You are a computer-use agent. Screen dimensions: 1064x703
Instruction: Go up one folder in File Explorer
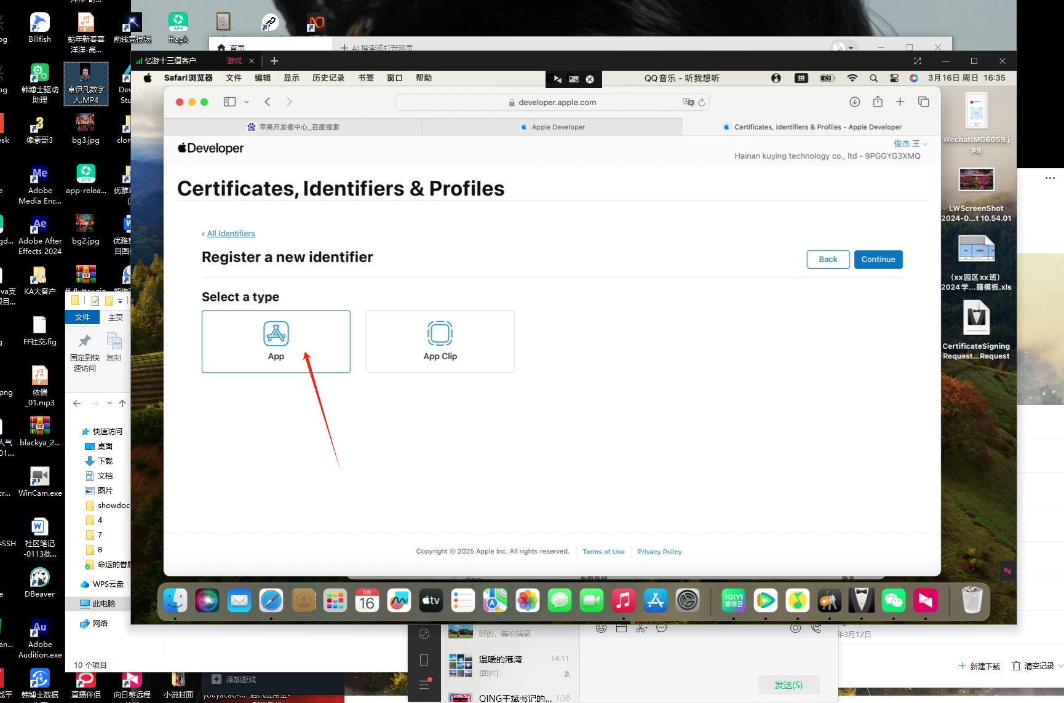click(x=122, y=403)
